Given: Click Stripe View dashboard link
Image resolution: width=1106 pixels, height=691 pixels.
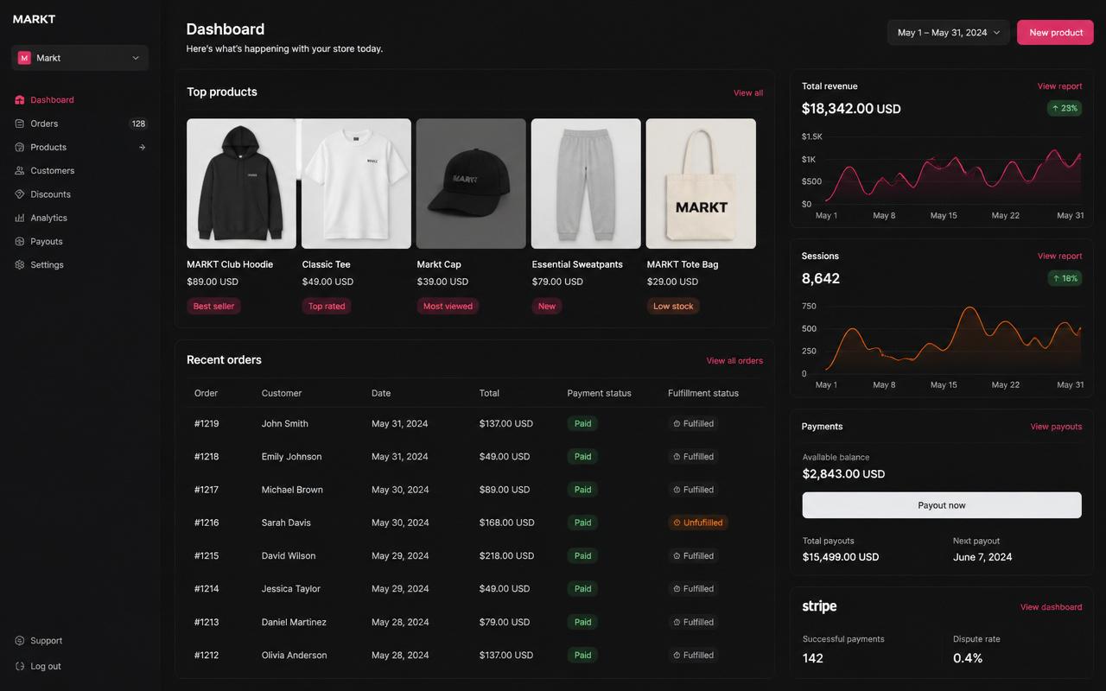Looking at the screenshot, I should tap(1051, 607).
